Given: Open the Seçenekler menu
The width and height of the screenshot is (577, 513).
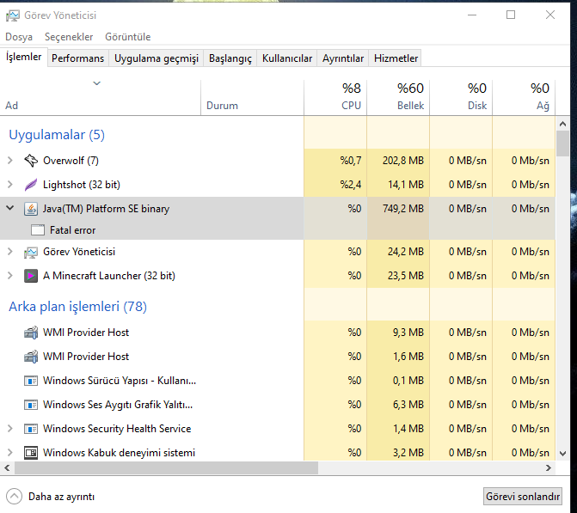Looking at the screenshot, I should 69,37.
